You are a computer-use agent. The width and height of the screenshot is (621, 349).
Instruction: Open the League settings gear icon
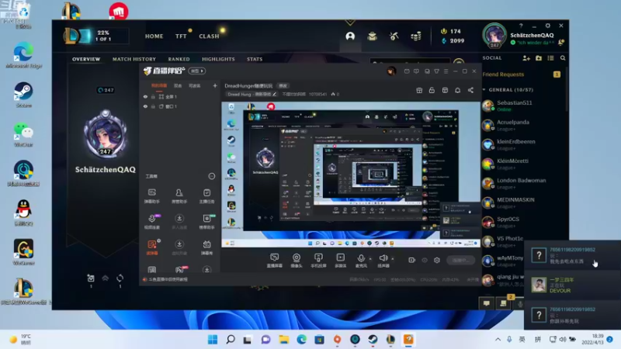pos(548,26)
